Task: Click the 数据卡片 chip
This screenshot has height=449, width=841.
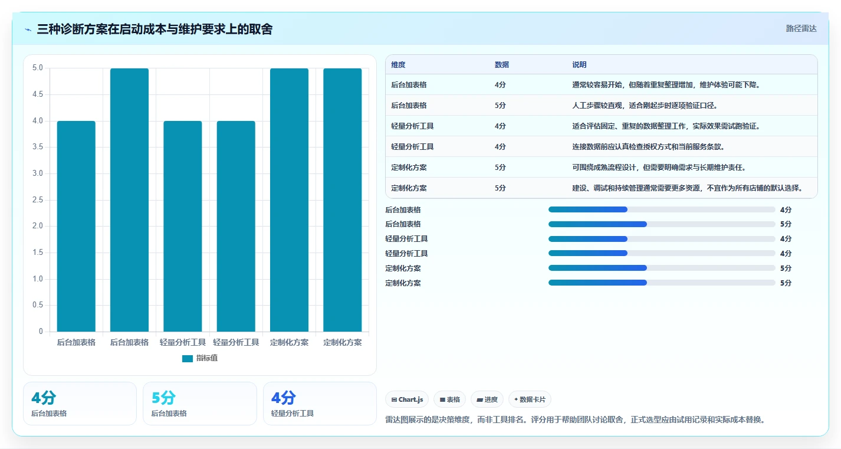Action: [x=530, y=399]
